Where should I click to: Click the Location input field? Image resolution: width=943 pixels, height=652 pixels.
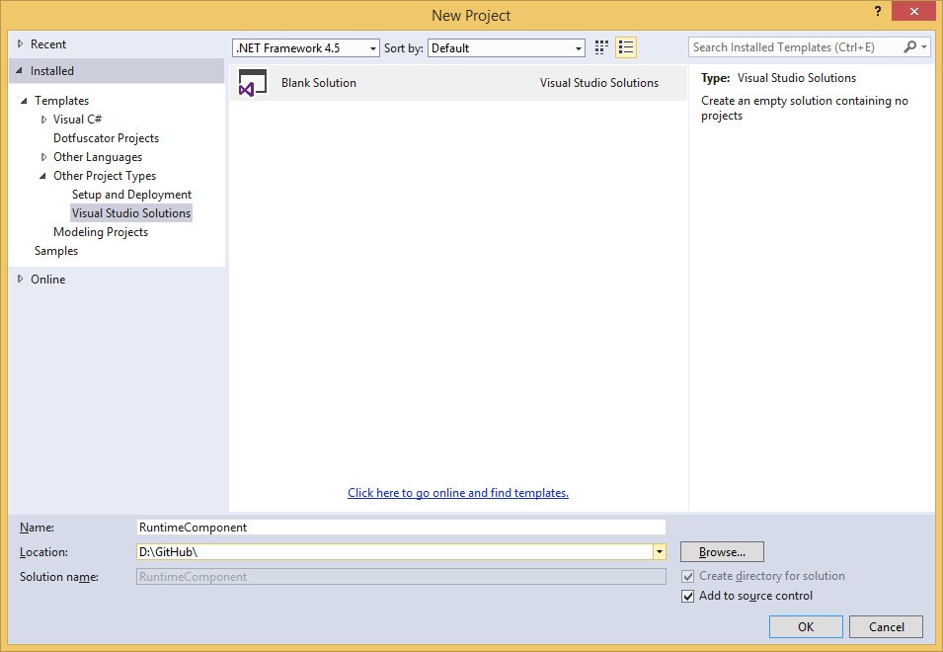[395, 551]
